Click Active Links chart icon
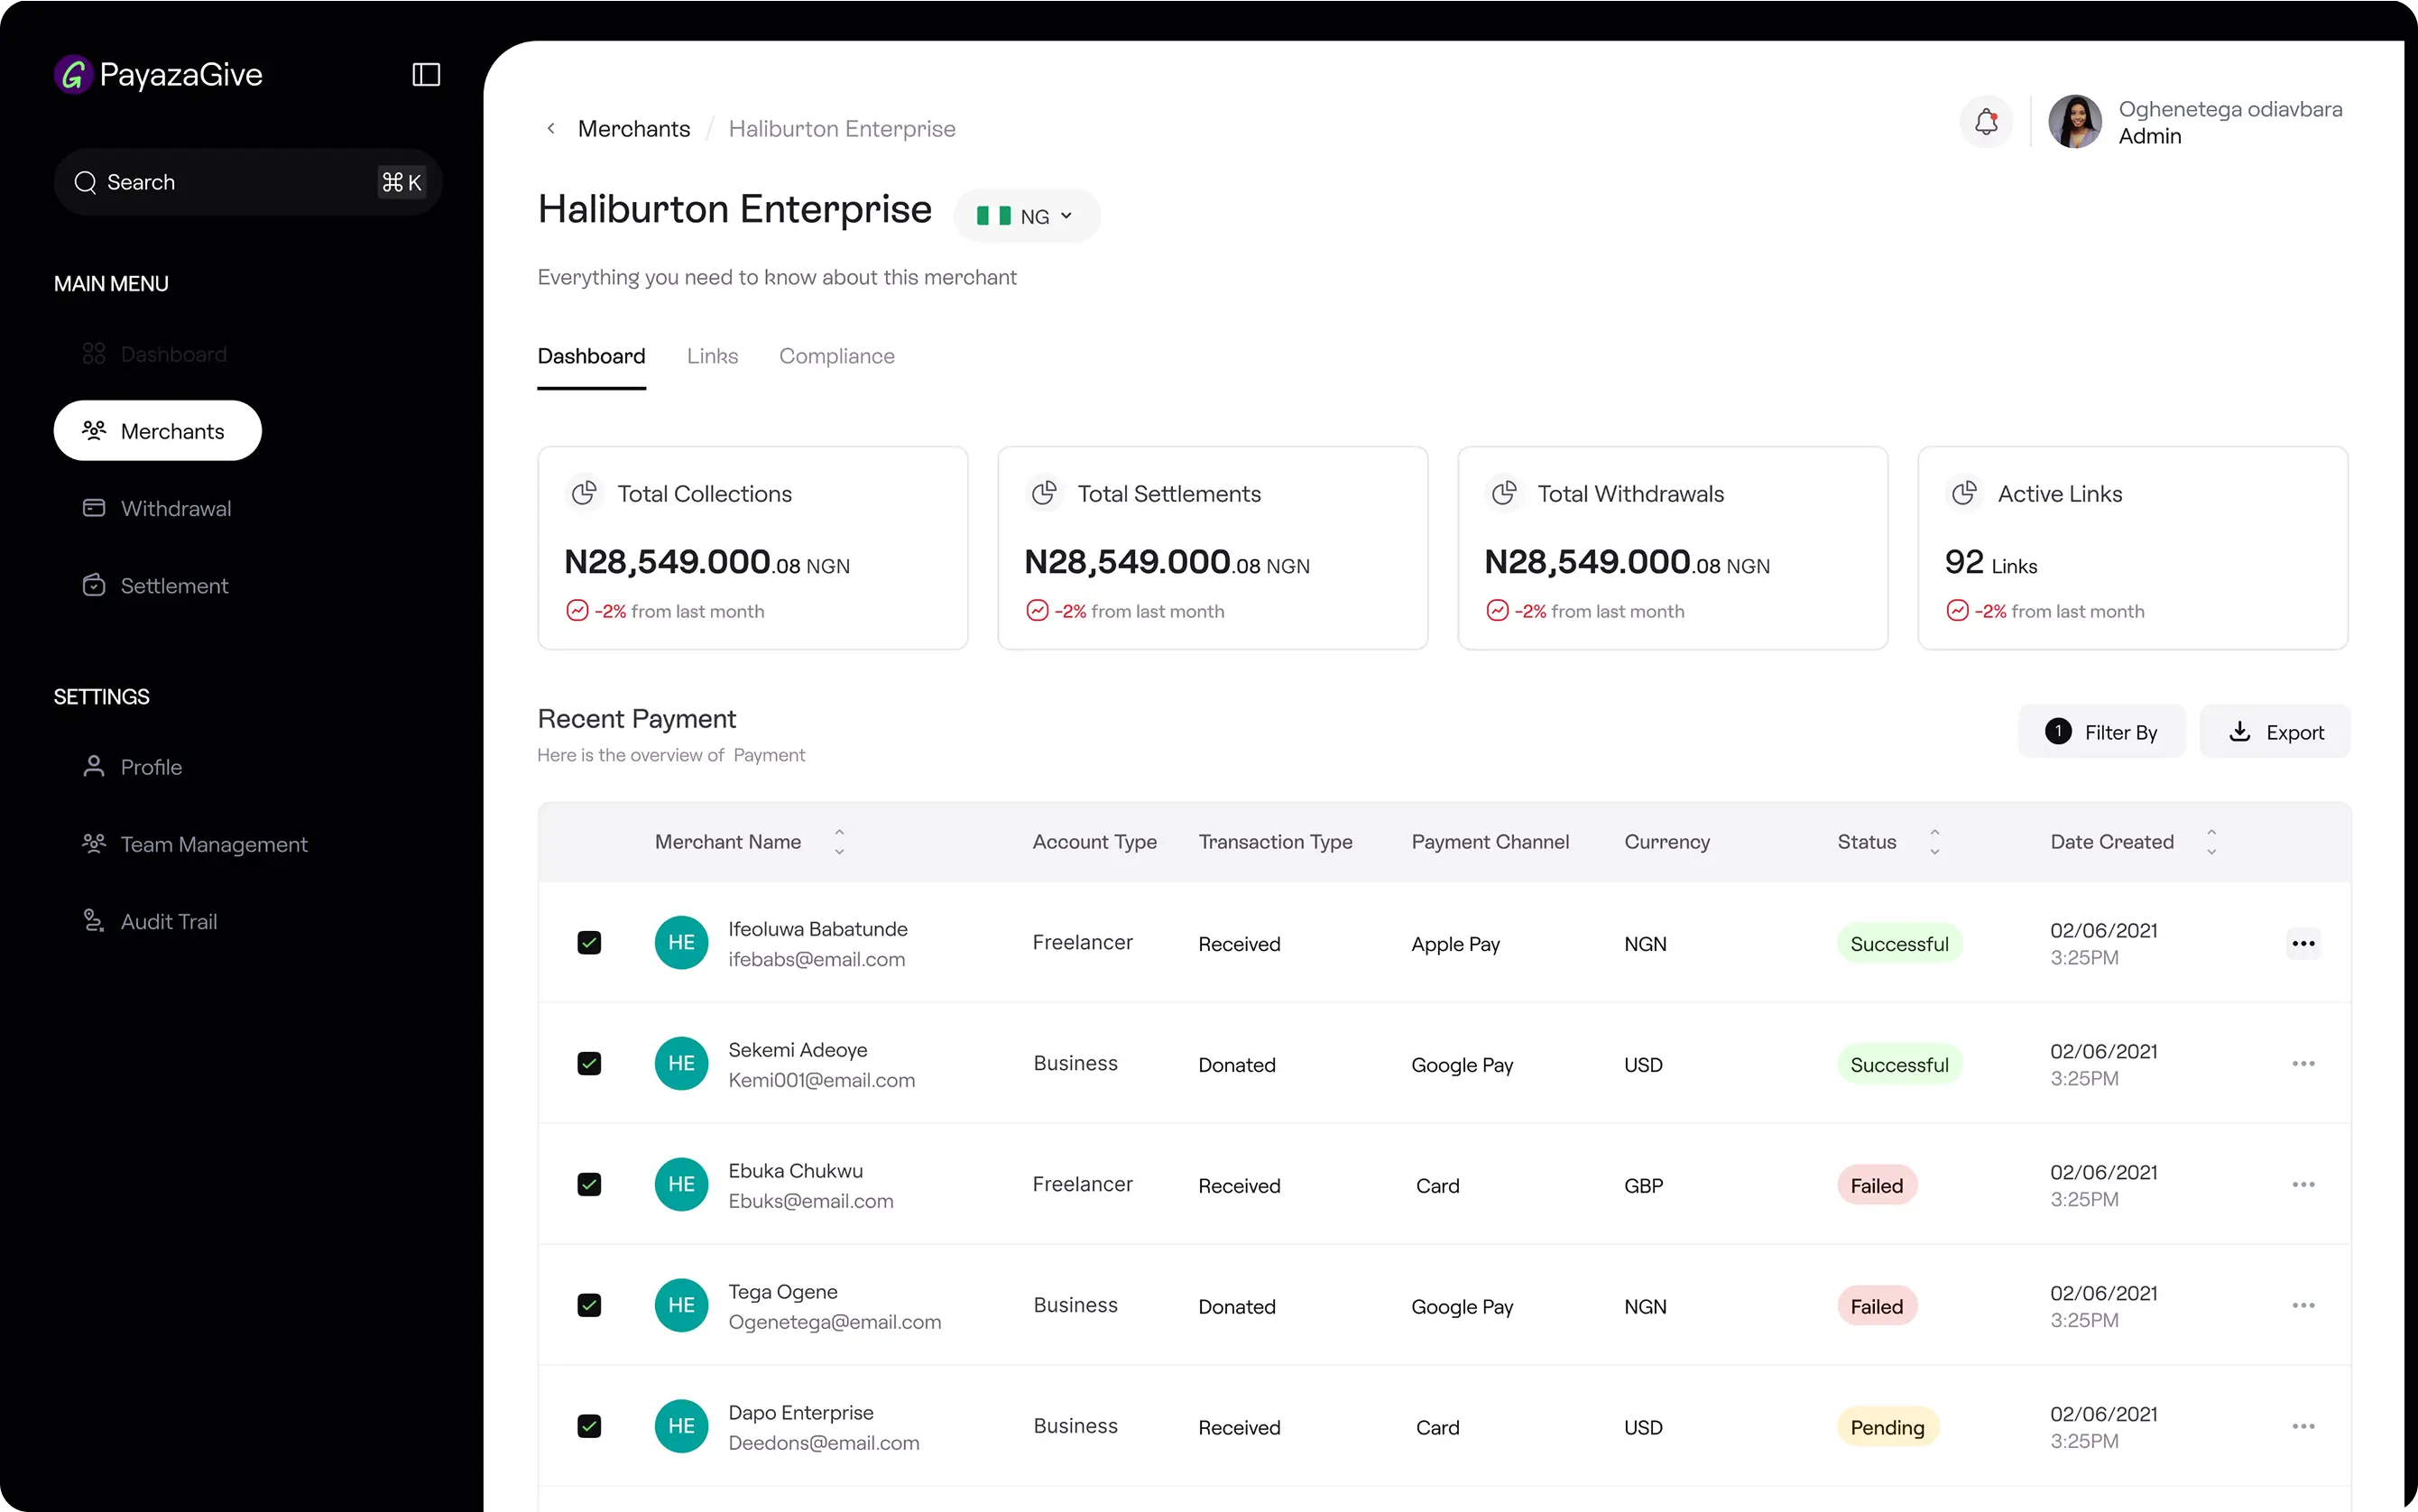The image size is (2418, 1512). click(x=1964, y=493)
